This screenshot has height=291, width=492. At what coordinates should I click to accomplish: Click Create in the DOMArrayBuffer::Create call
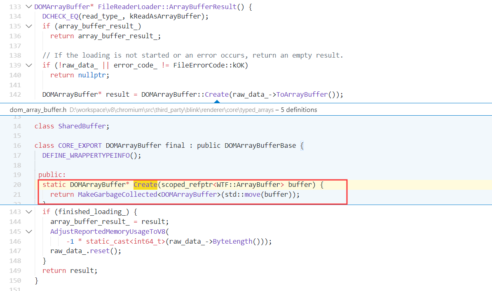tap(216, 94)
